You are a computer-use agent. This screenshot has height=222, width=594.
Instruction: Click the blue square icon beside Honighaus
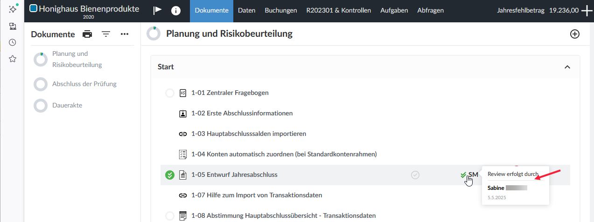[x=34, y=8]
